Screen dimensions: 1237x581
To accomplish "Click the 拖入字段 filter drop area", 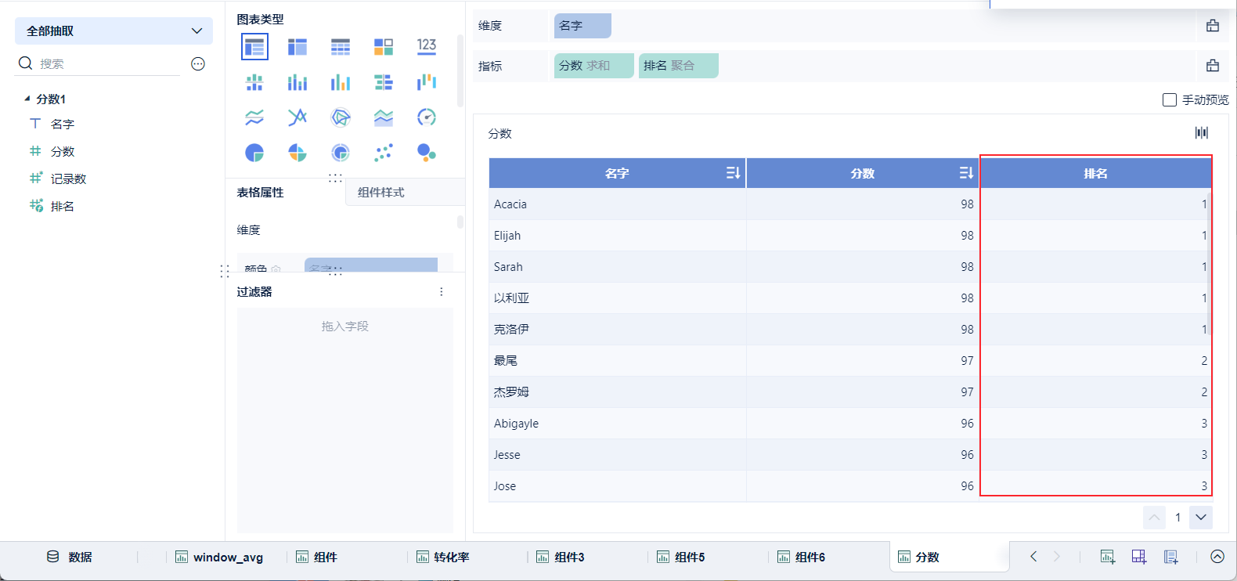I will 345,420.
